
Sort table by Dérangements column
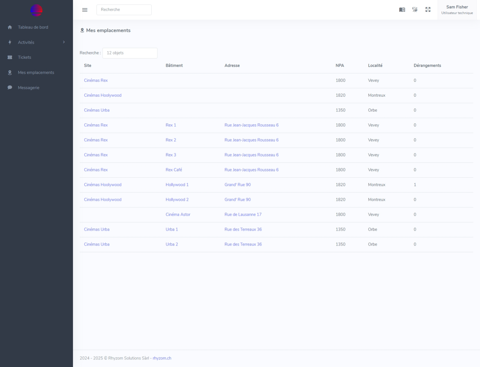click(x=427, y=65)
